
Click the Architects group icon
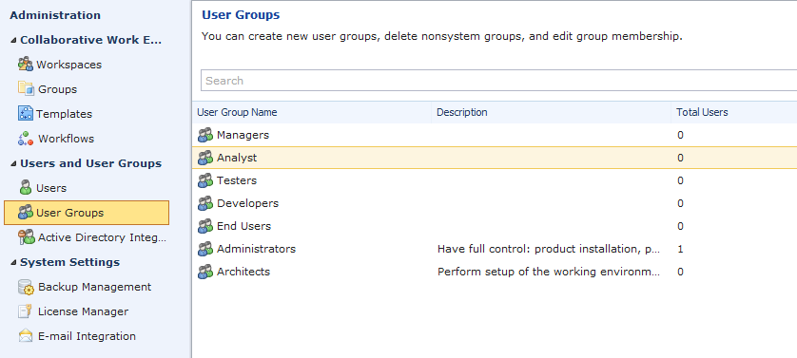205,273
